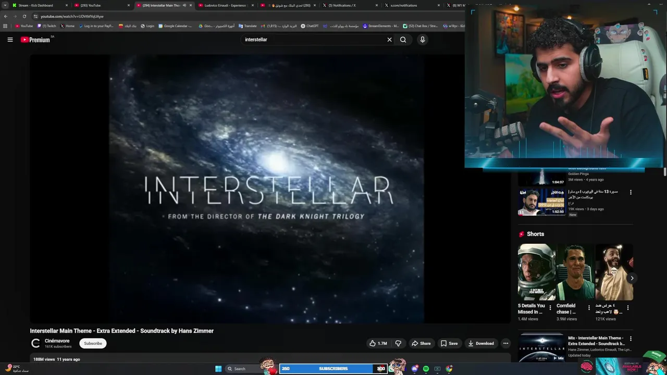This screenshot has width=667, height=375.
Task: Open the Cinémavore channel name link
Action: click(57, 341)
